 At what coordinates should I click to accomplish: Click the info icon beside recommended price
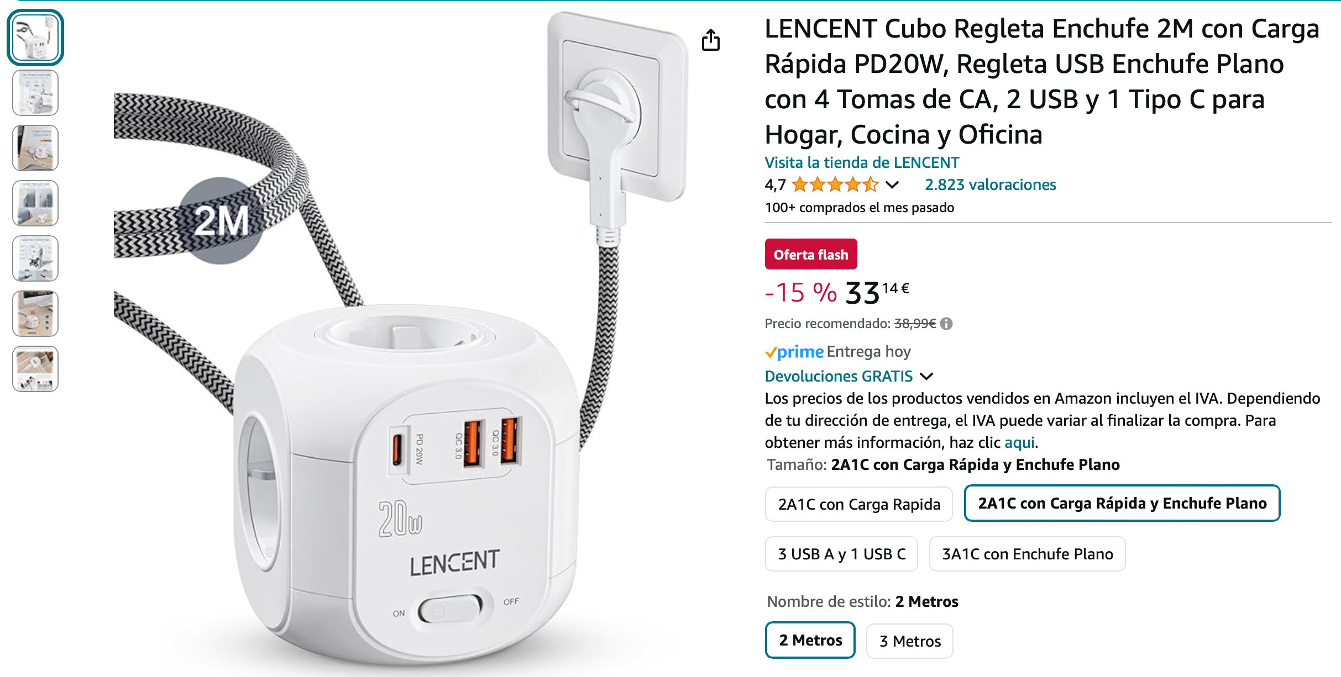coord(946,324)
